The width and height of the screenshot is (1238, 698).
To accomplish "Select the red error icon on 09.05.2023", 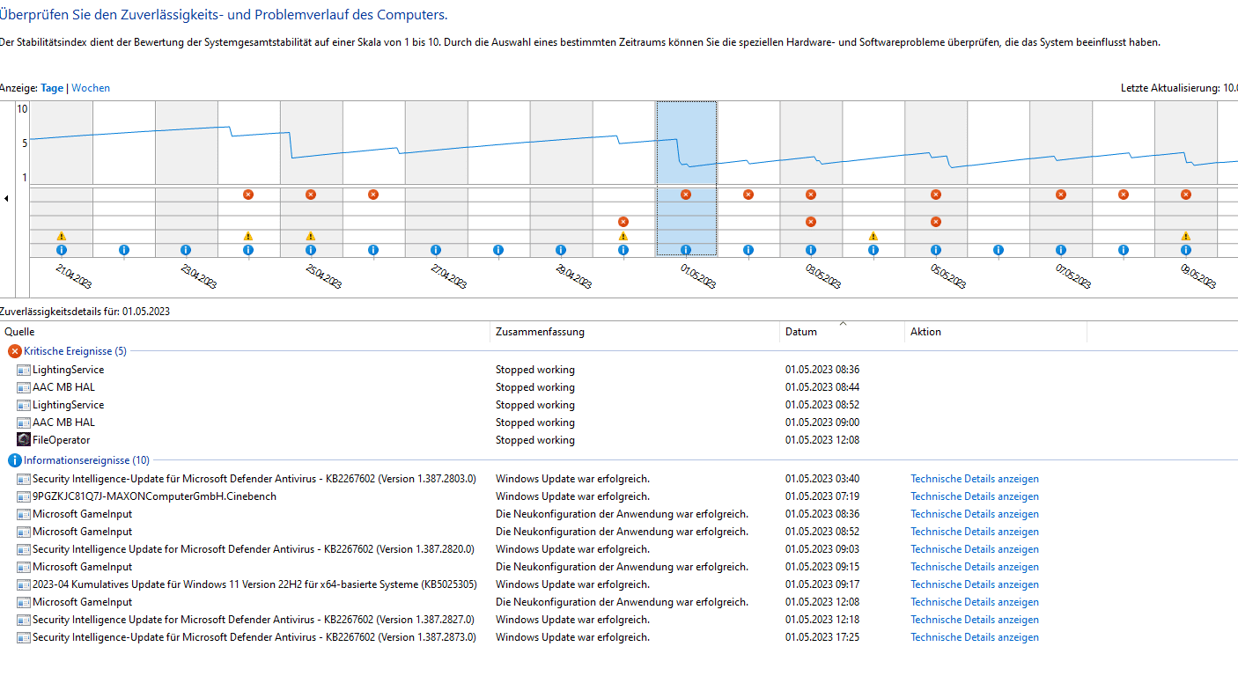I will click(x=1186, y=195).
